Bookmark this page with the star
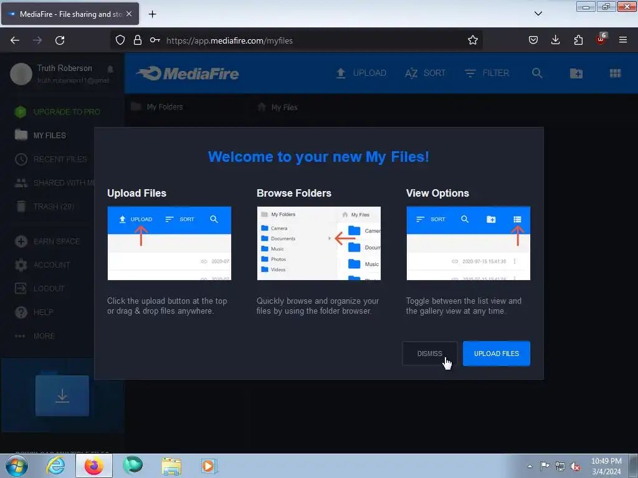Image resolution: width=638 pixels, height=478 pixels. [472, 40]
